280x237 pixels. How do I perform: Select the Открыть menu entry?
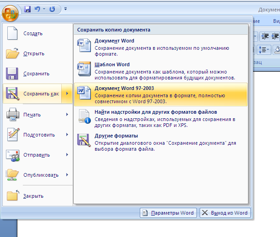pos(37,53)
